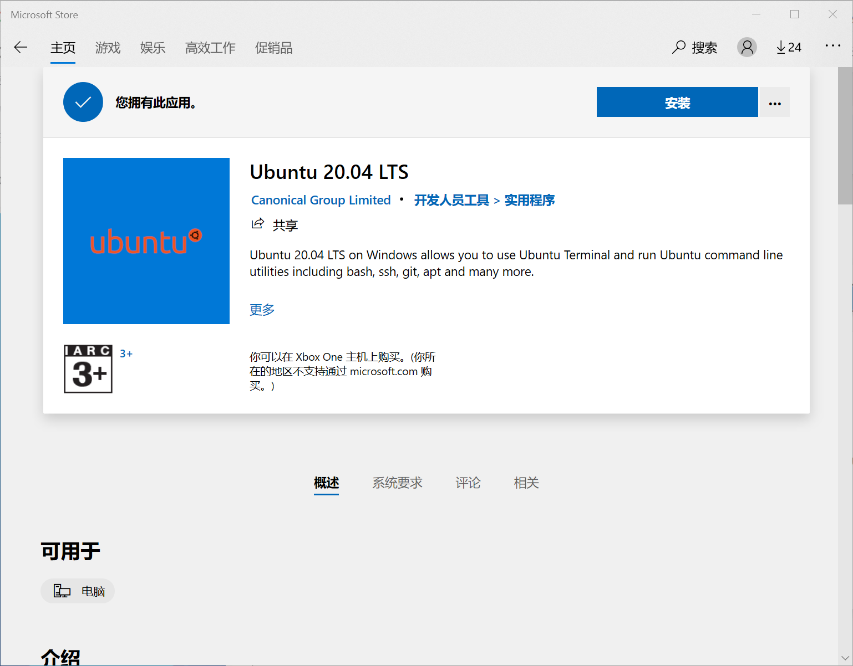This screenshot has height=666, width=853.
Task: Switch to the 评论 tab
Action: click(468, 483)
